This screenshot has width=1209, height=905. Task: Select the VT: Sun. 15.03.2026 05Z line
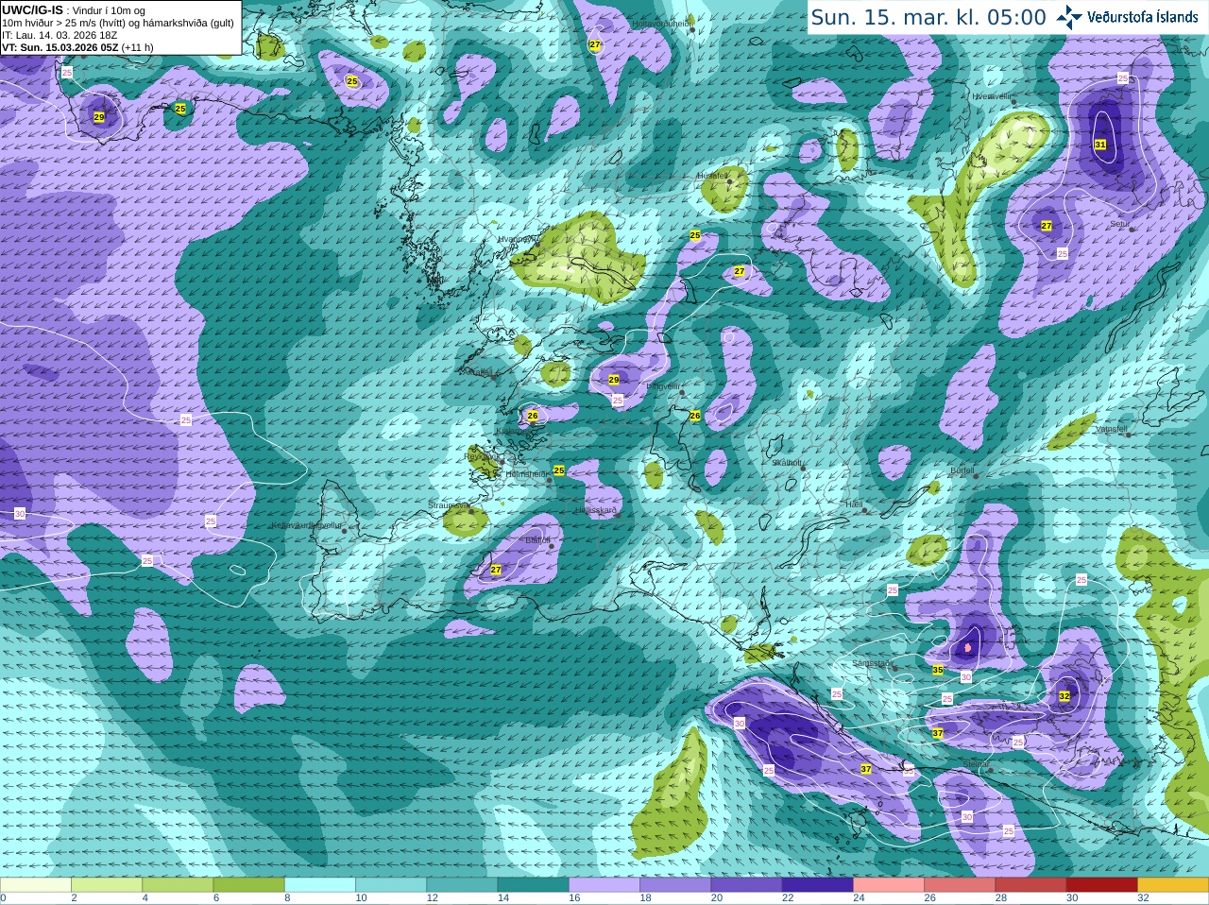[77, 47]
